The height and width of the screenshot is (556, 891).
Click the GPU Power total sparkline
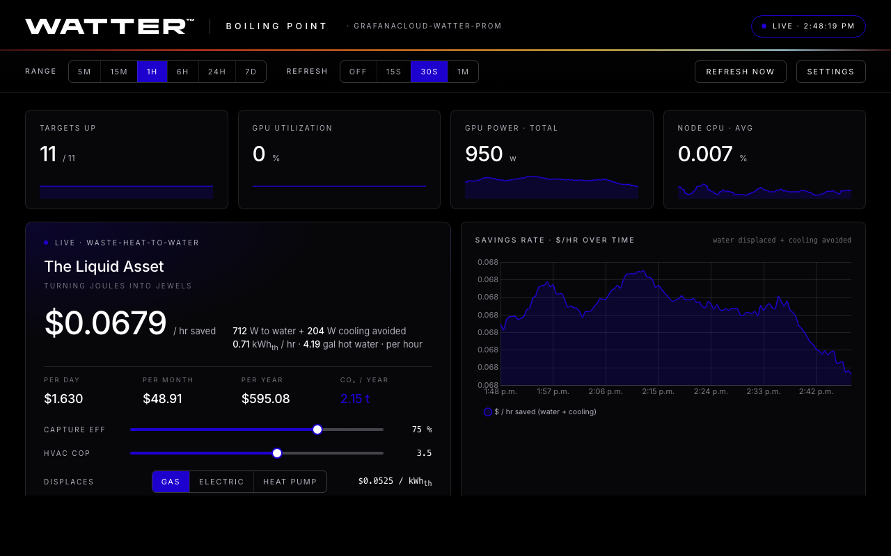click(x=551, y=188)
